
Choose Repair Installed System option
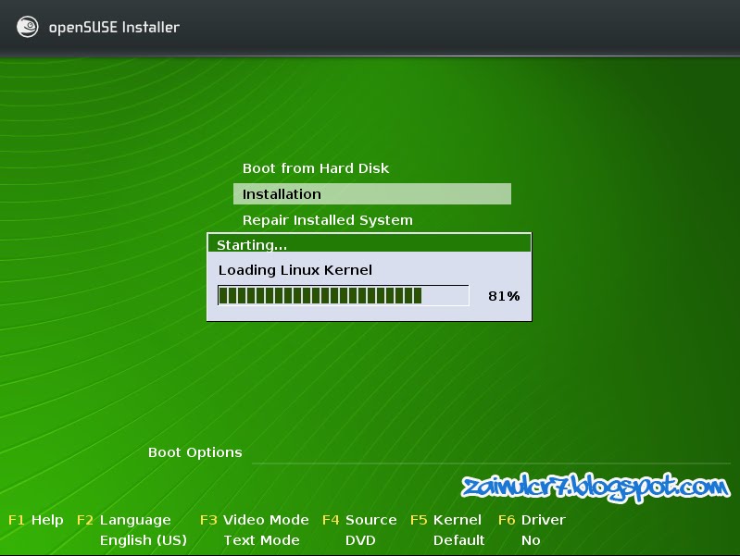[328, 220]
